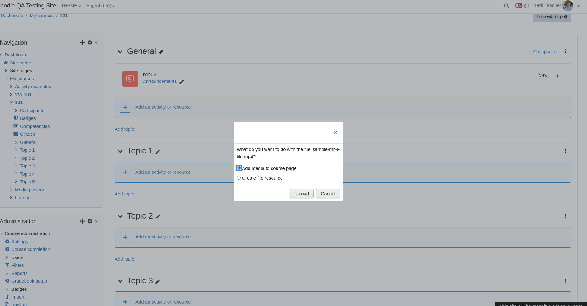Click Cancel in the dialog
The image size is (587, 306).
[x=328, y=194]
